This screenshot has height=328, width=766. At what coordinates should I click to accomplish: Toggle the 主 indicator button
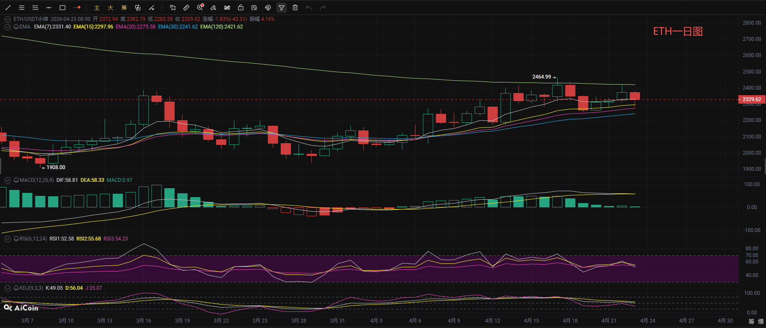[x=97, y=8]
